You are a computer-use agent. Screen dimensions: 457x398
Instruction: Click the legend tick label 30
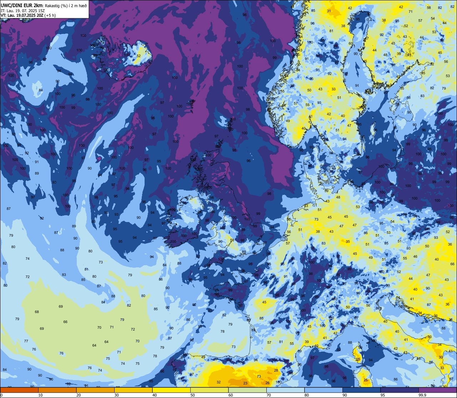(x=116, y=395)
